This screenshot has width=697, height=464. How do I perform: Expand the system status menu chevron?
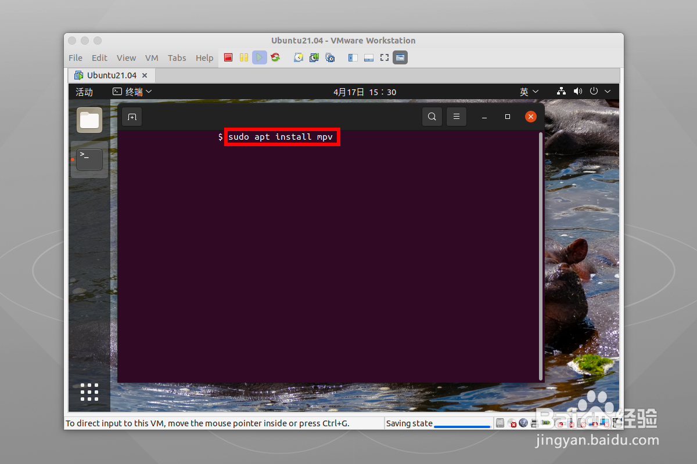[x=608, y=91]
